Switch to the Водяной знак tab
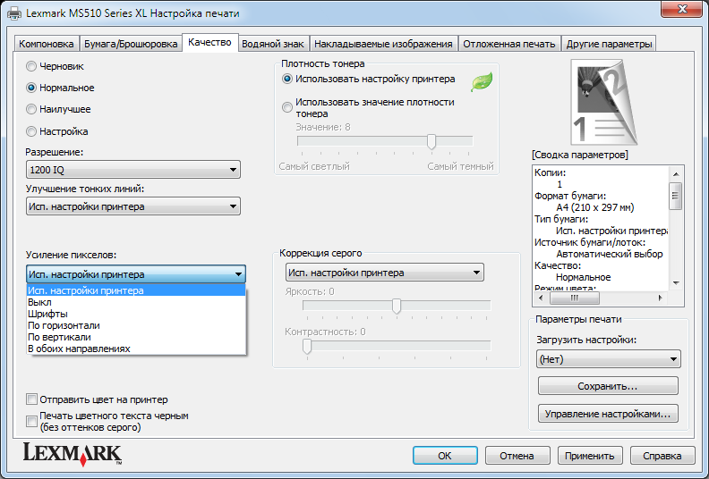The image size is (709, 479). (273, 44)
